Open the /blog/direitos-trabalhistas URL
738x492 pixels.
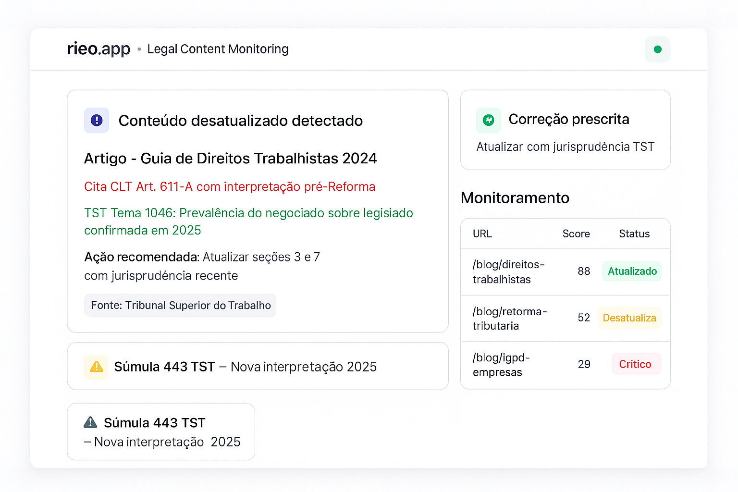tap(508, 272)
